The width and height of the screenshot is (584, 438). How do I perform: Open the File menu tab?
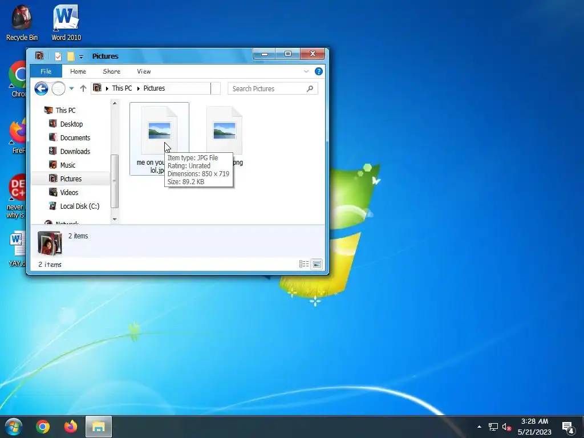[x=46, y=71]
